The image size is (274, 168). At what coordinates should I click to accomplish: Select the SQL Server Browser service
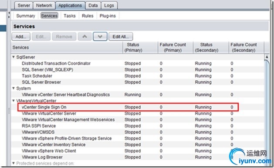(41, 82)
